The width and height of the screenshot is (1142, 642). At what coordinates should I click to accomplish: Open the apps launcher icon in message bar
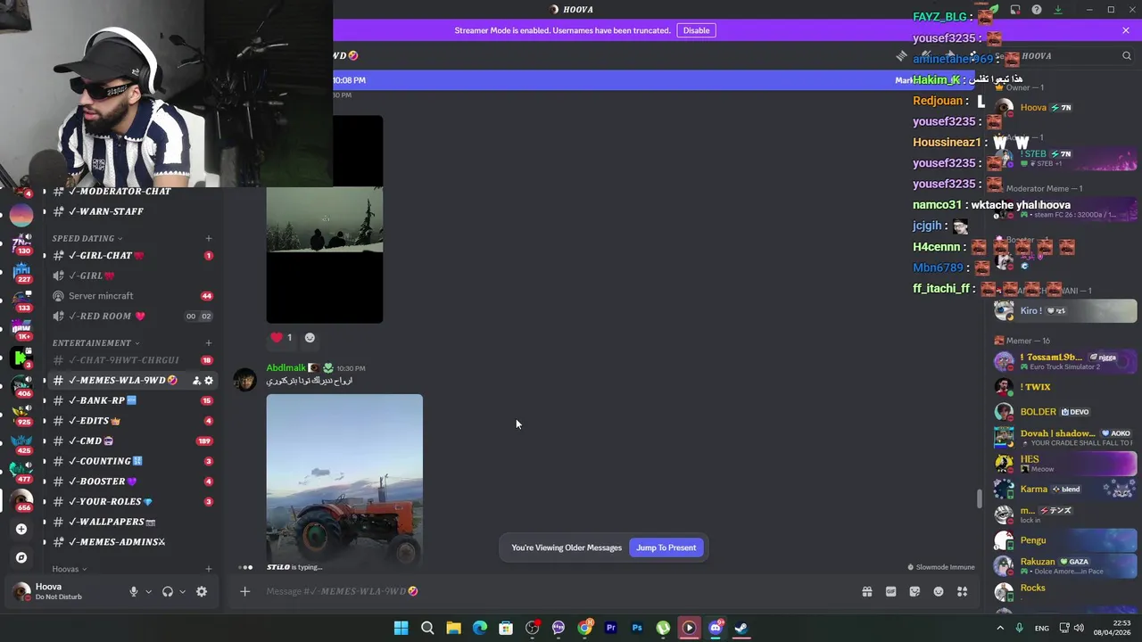(962, 591)
